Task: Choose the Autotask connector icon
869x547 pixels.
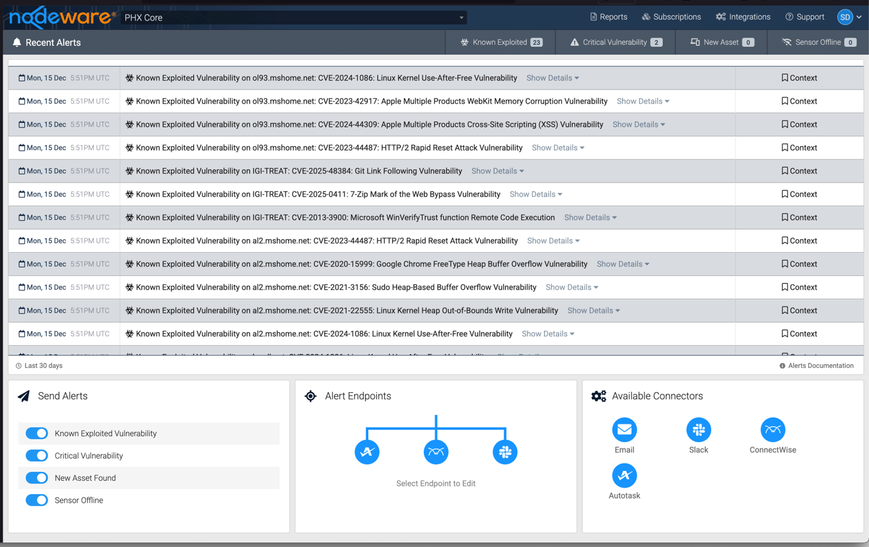Action: click(624, 476)
